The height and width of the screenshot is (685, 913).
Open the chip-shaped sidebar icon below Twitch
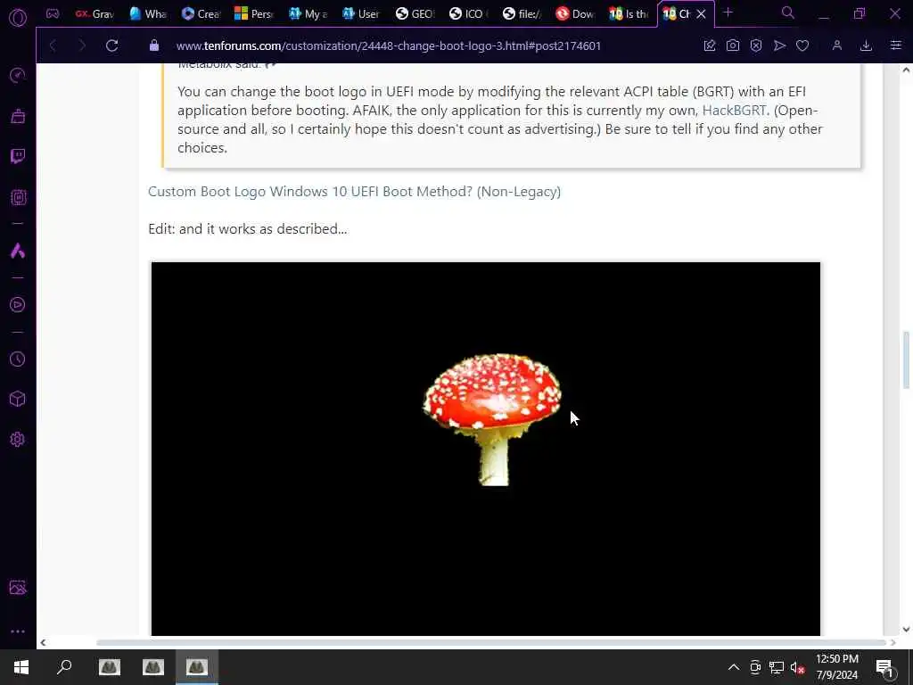click(x=18, y=197)
